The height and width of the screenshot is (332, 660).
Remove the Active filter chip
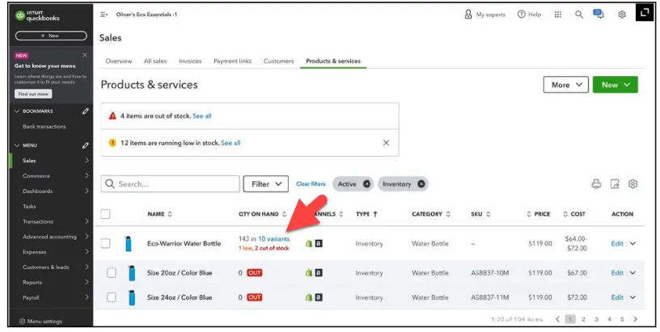366,183
